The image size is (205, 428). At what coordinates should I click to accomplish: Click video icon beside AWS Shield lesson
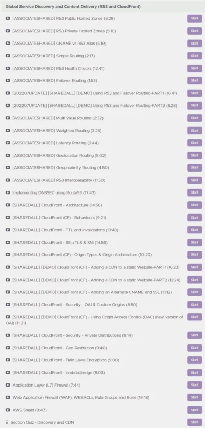(8, 410)
